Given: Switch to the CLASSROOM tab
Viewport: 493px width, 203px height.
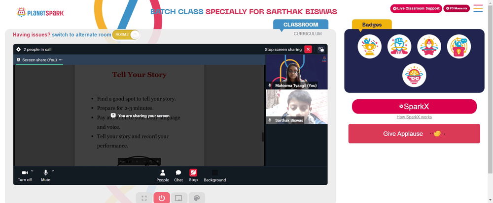Looking at the screenshot, I should [x=301, y=25].
